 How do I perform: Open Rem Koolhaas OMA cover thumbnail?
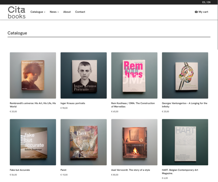[x=134, y=76]
